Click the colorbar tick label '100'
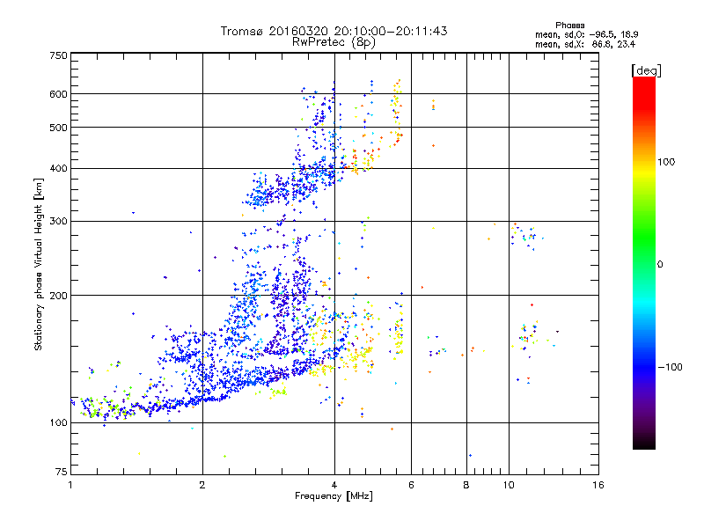 (x=666, y=162)
